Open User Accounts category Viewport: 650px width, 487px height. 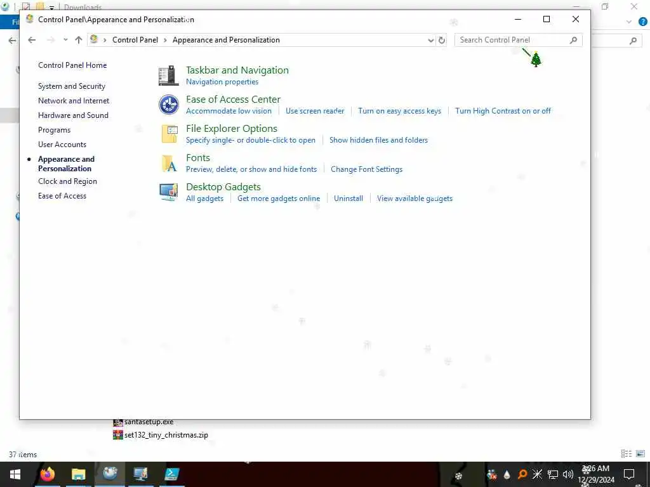tap(62, 145)
